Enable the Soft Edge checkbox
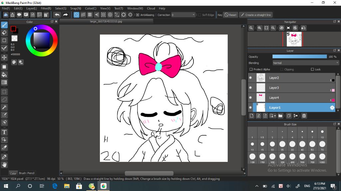Viewport: 341px width, 191px height. (200, 15)
